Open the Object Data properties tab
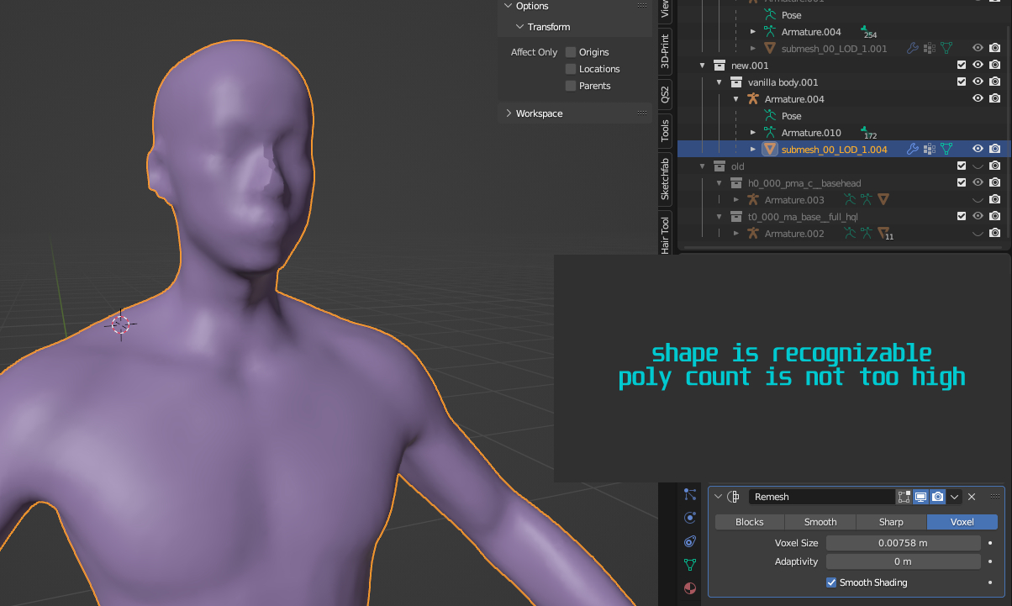The height and width of the screenshot is (606, 1012). coord(690,565)
